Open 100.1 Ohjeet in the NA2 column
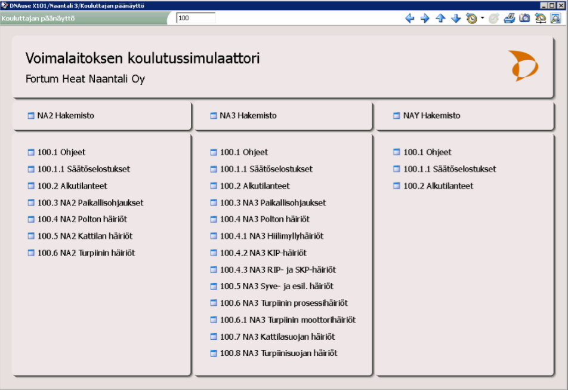The image size is (568, 390). pyautogui.click(x=57, y=152)
